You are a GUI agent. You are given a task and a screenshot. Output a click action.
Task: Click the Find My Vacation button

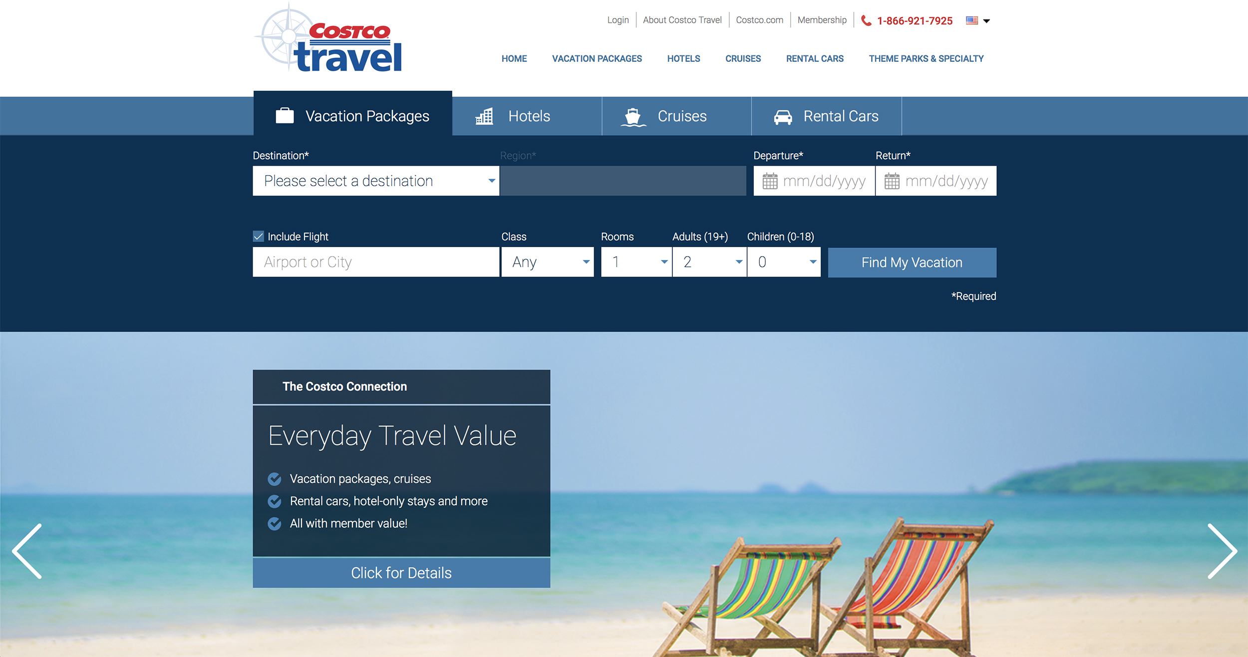click(912, 263)
